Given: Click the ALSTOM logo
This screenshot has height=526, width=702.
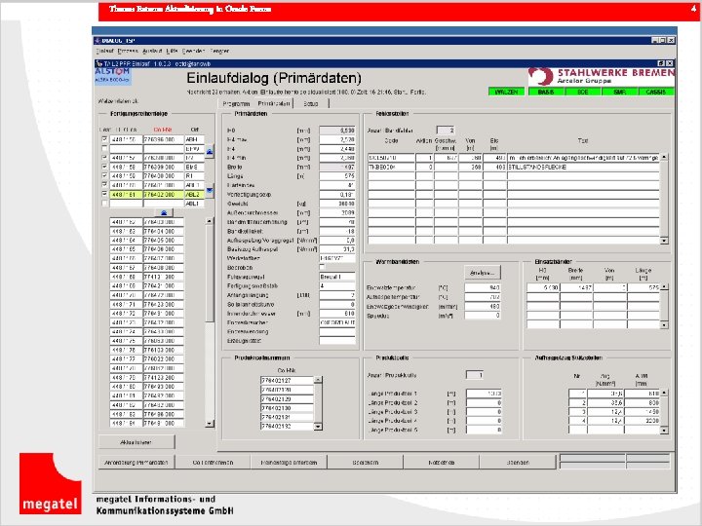Looking at the screenshot, I should coord(113,73).
